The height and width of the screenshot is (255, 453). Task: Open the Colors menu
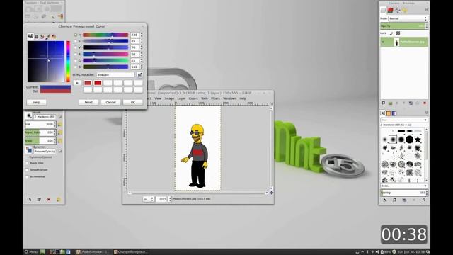(x=193, y=98)
